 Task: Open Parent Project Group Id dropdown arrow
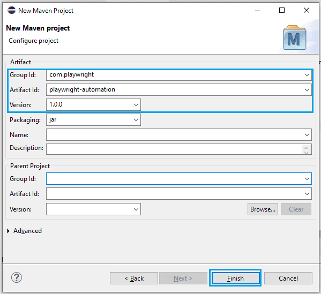(x=307, y=179)
